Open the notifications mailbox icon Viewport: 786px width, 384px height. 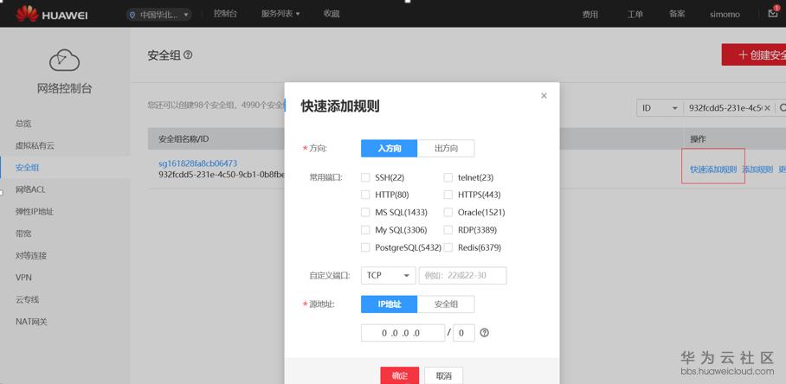click(773, 13)
